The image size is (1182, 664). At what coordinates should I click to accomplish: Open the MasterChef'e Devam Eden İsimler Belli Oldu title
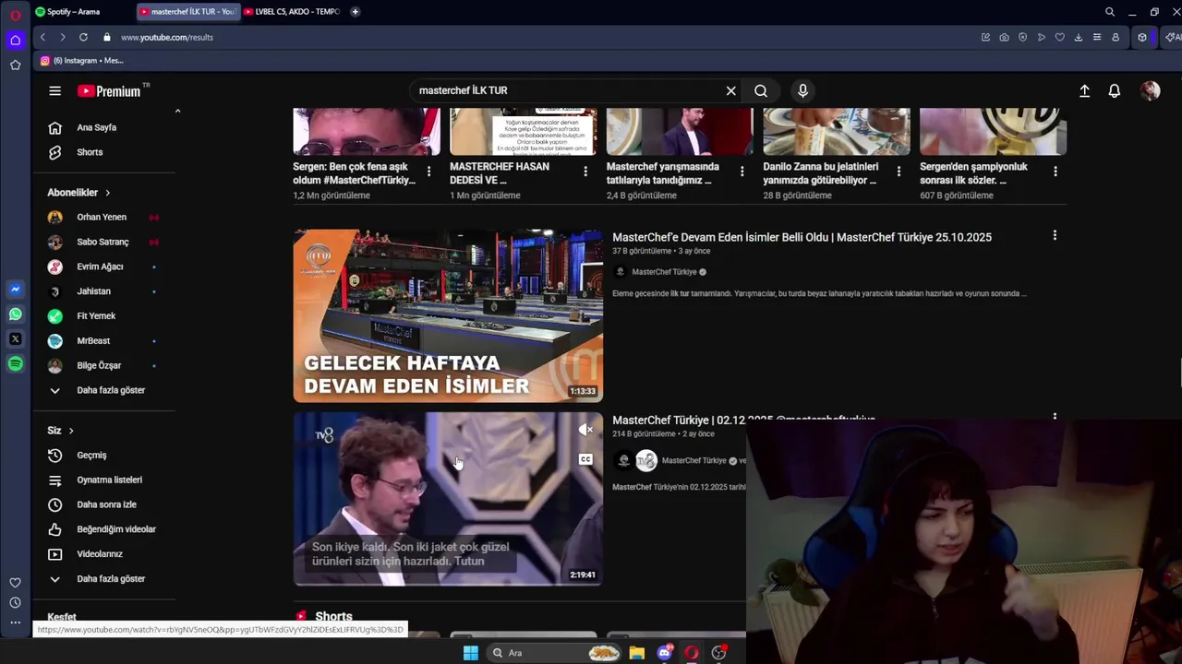click(x=802, y=237)
